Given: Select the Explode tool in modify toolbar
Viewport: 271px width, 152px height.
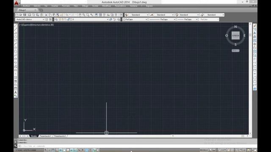Looking at the screenshot, I should (255, 89).
